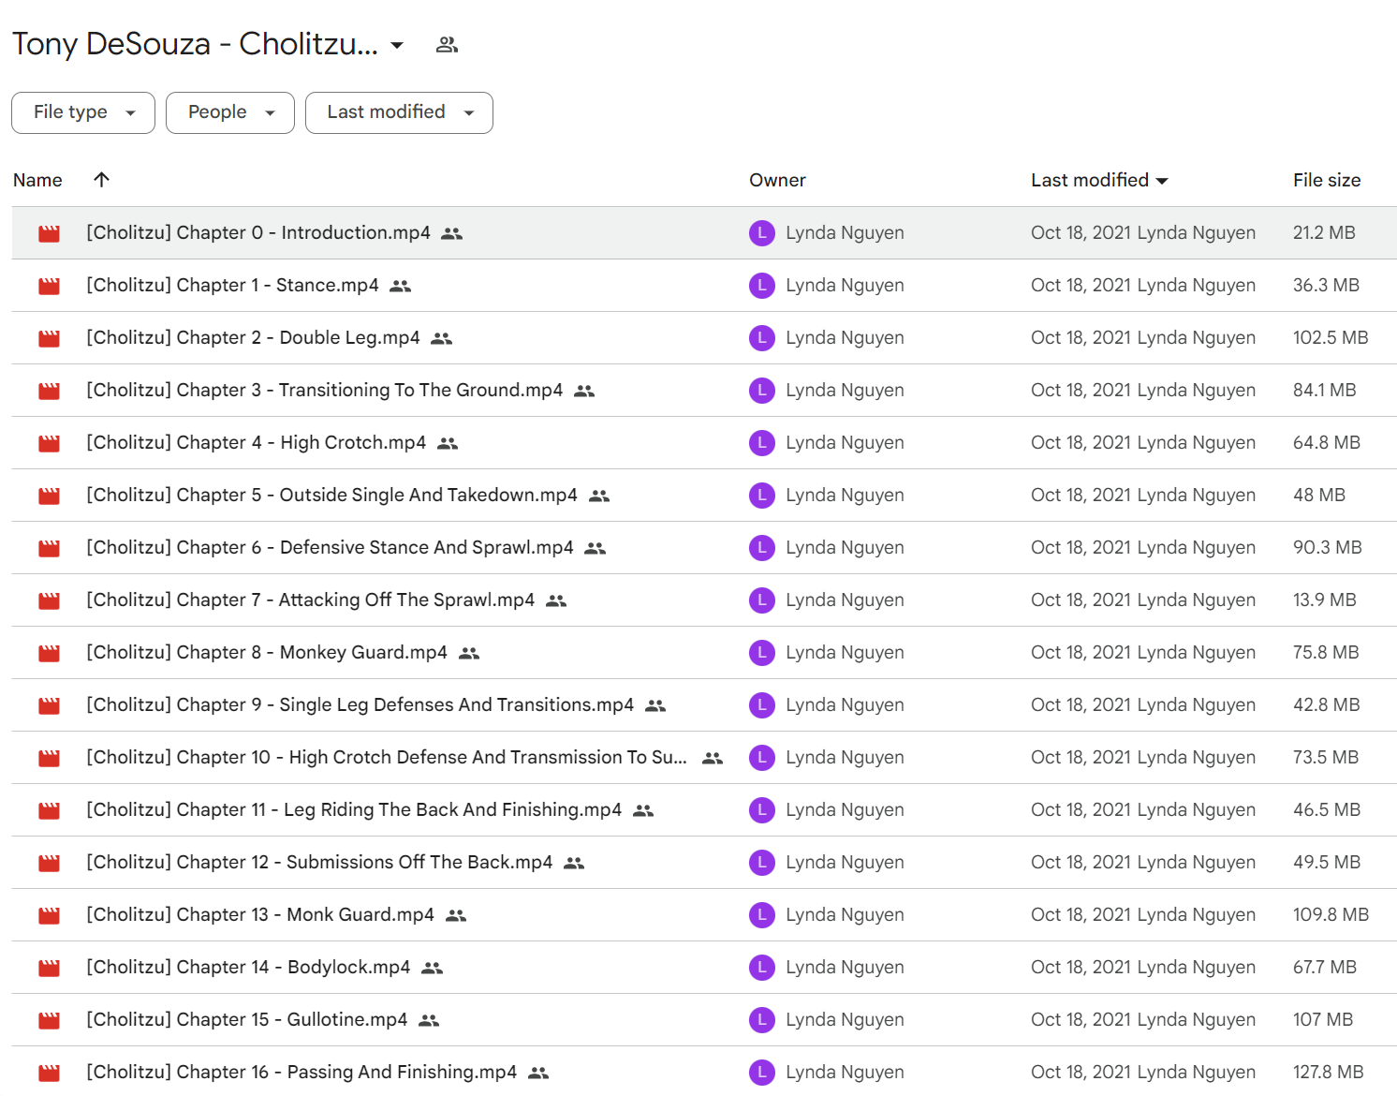Open Chapter 4 - High Crotch.mp4
Screen dimensions: 1397x1096
click(x=257, y=442)
